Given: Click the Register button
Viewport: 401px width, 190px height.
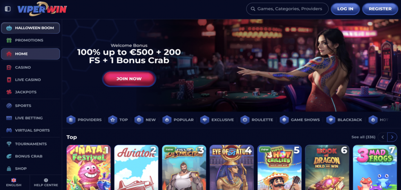Looking at the screenshot, I should click(x=380, y=9).
